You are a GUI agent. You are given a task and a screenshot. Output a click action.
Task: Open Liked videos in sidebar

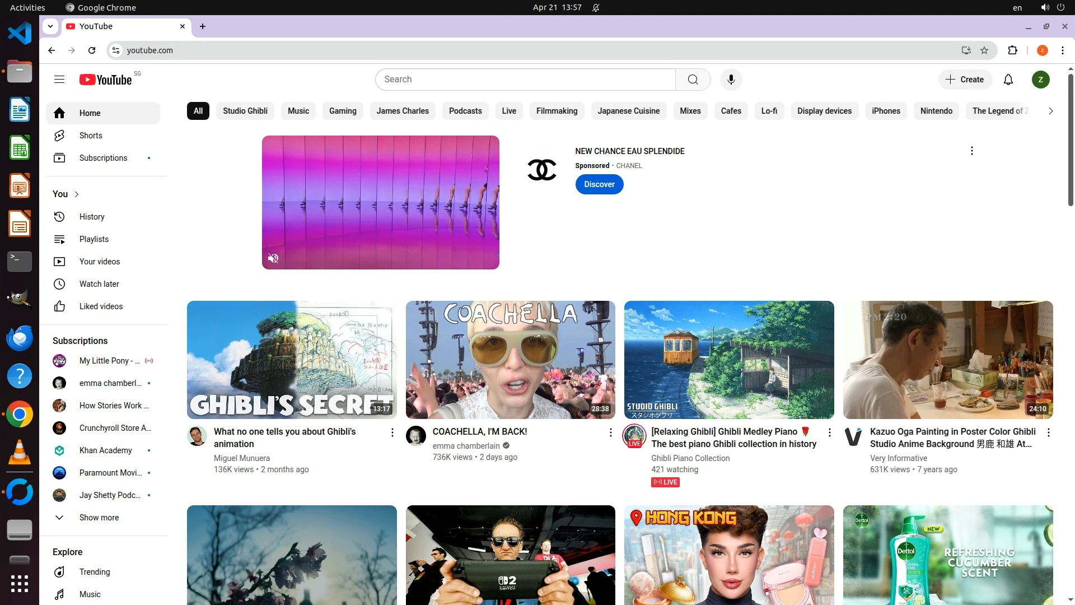point(100,306)
